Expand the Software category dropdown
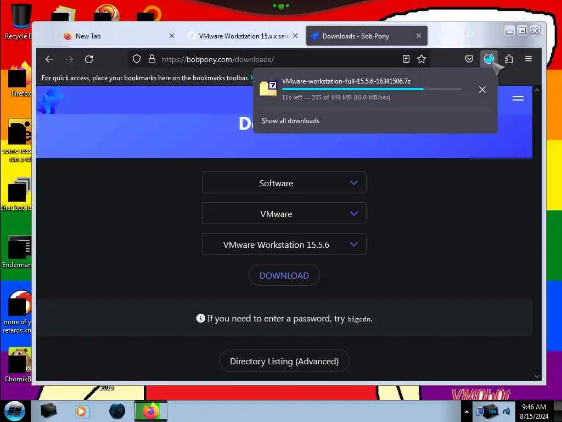The height and width of the screenshot is (422, 562). 284,182
